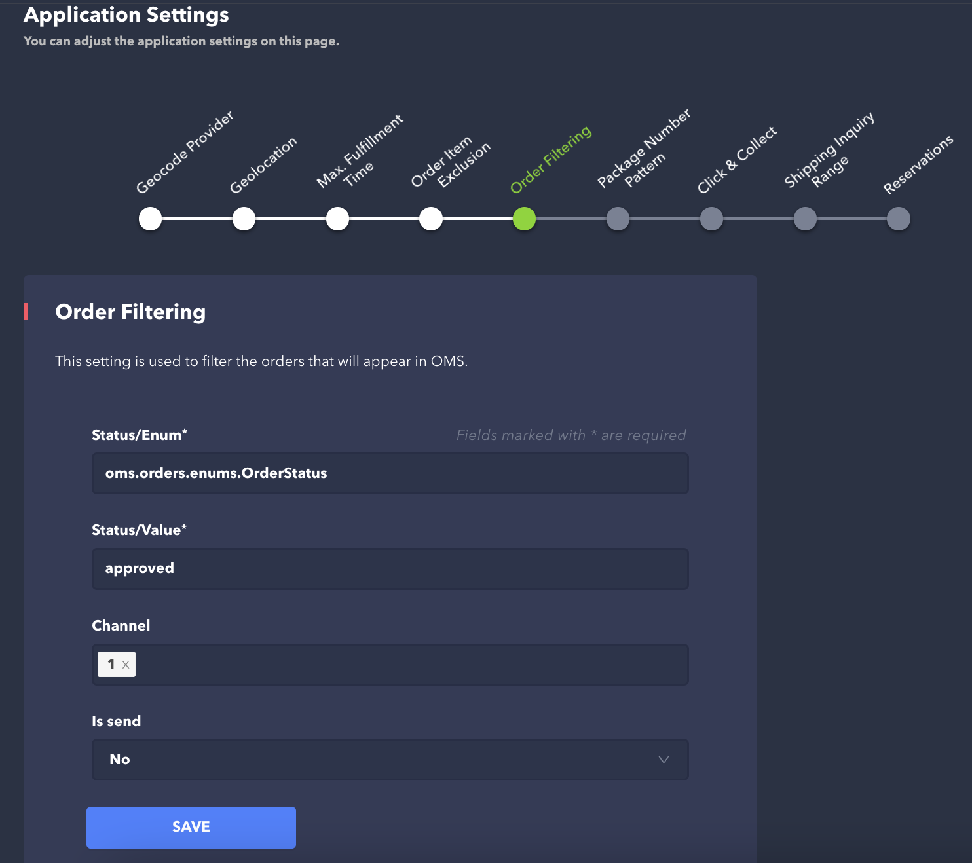972x863 pixels.
Task: Select the Geocode Provider tab label
Action: point(185,152)
